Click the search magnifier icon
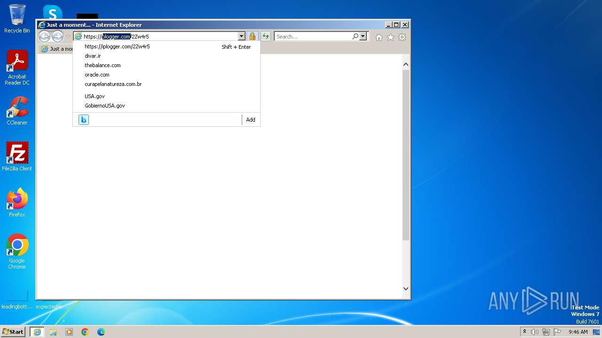602x338 pixels. click(356, 36)
